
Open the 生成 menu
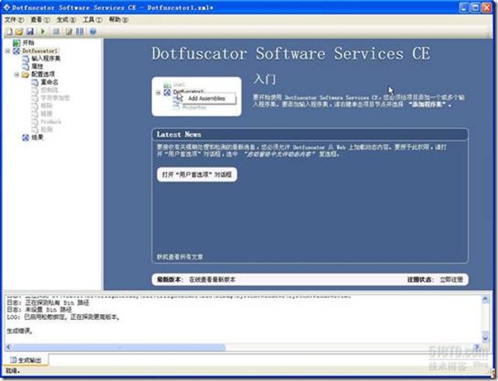tap(66, 20)
